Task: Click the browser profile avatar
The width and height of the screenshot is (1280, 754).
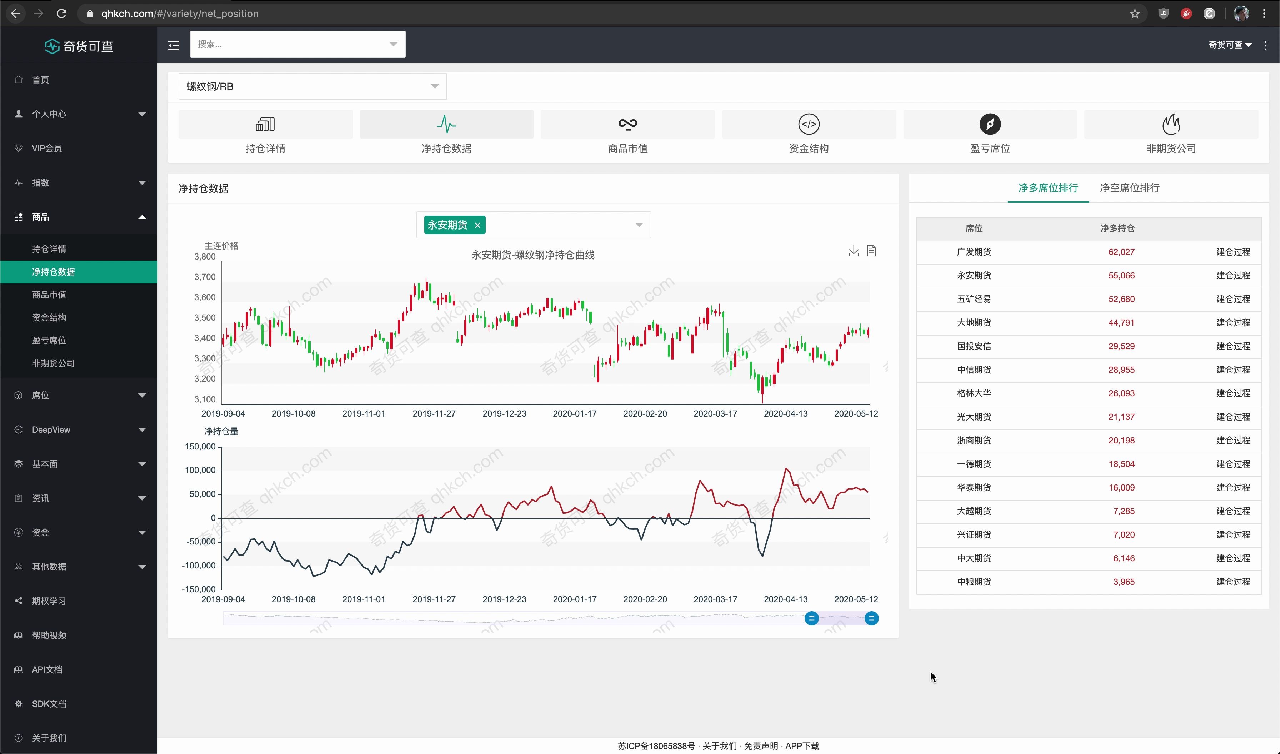Action: pos(1241,14)
